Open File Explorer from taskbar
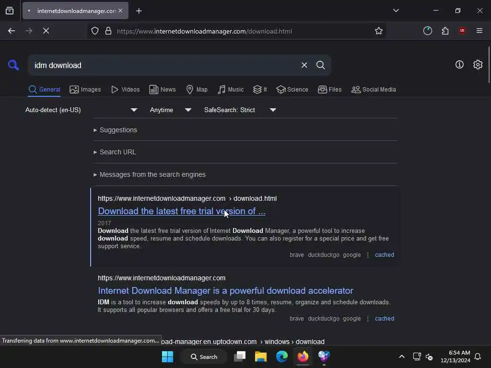 tap(260, 356)
